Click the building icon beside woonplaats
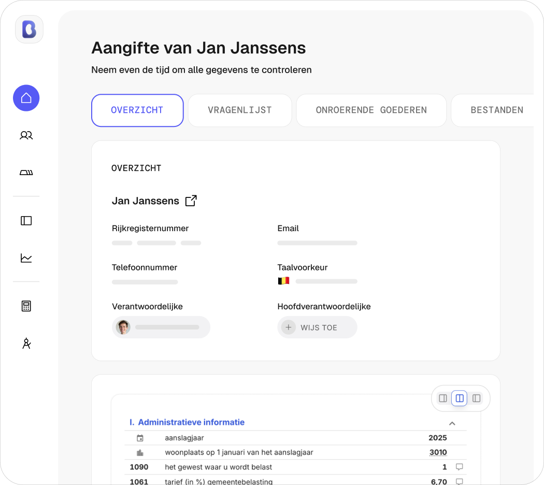This screenshot has width=544, height=485. [140, 453]
